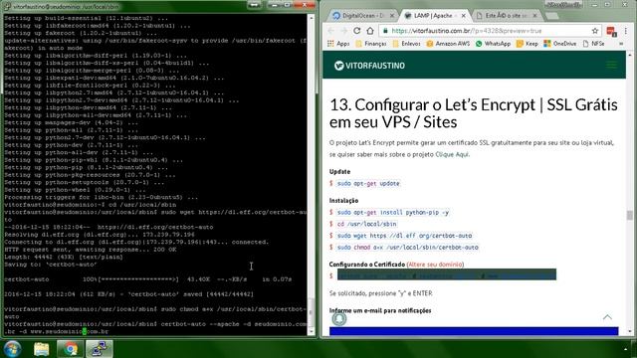The height and width of the screenshot is (358, 637).
Task: Open a new Chrome tab
Action: pos(551,16)
